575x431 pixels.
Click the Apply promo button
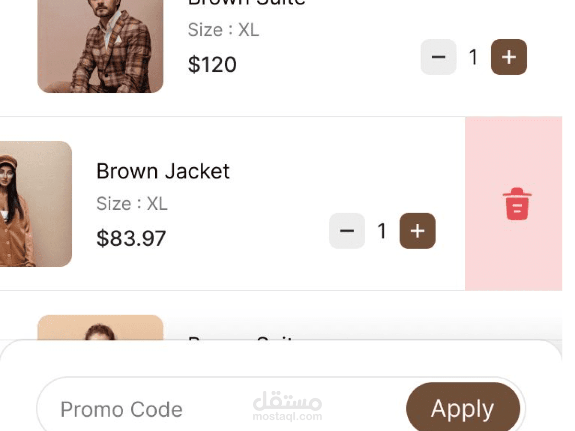(x=463, y=408)
